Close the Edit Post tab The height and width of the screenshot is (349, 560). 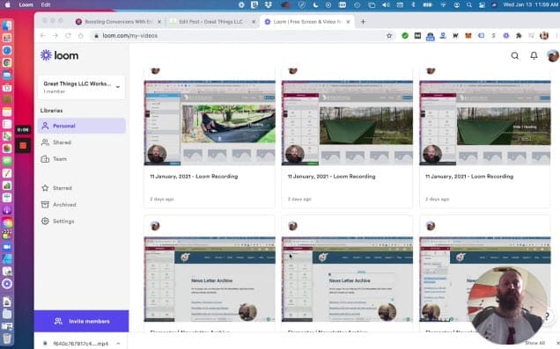(x=254, y=22)
